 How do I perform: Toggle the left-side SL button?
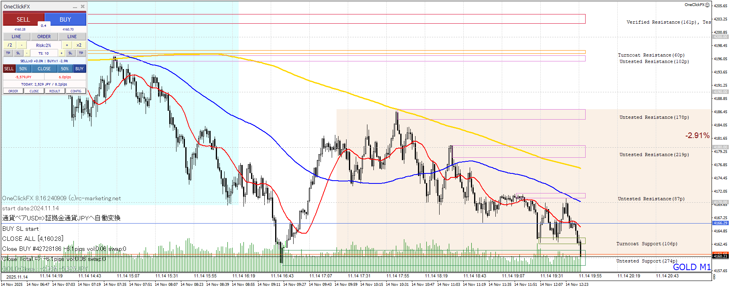18,53
